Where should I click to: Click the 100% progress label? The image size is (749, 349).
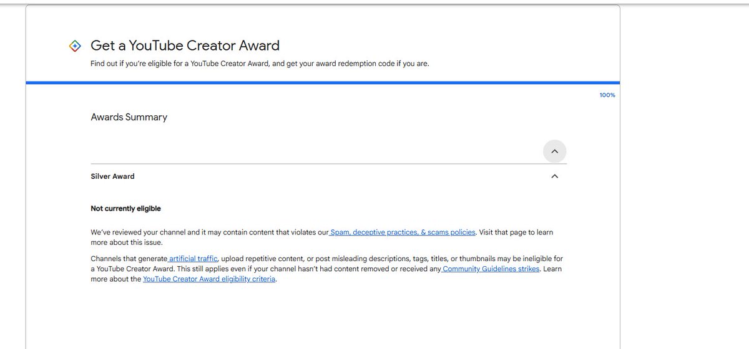pos(607,95)
